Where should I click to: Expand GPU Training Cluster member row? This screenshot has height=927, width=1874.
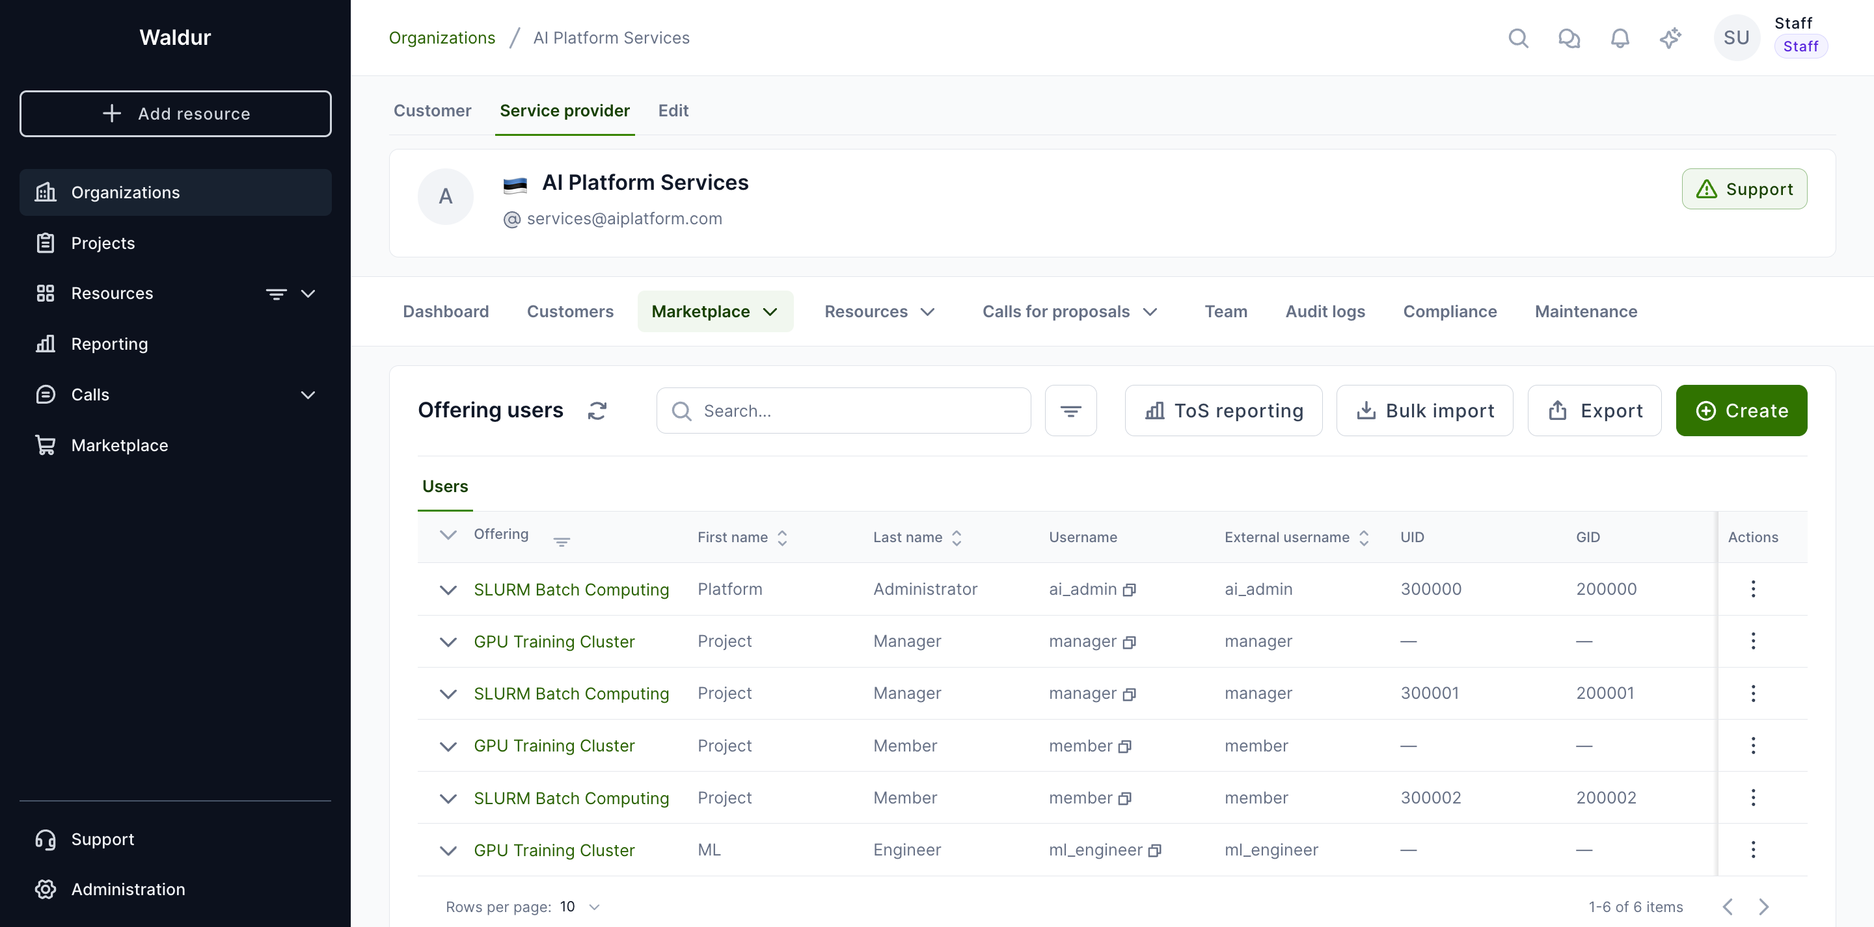[448, 746]
